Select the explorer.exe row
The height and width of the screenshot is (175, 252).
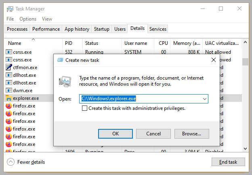[29, 98]
